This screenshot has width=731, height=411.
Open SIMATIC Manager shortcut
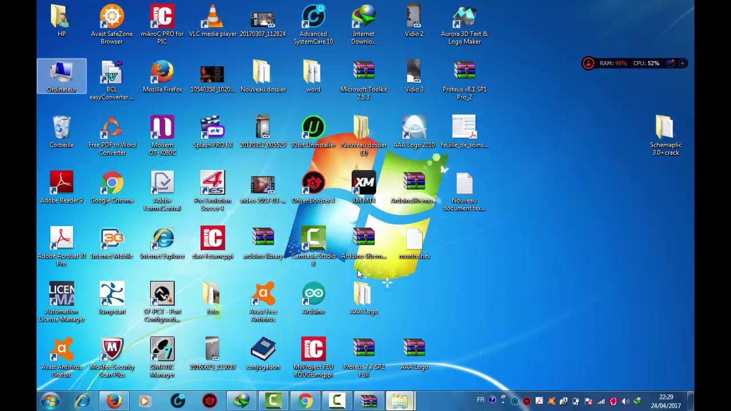pos(162,357)
